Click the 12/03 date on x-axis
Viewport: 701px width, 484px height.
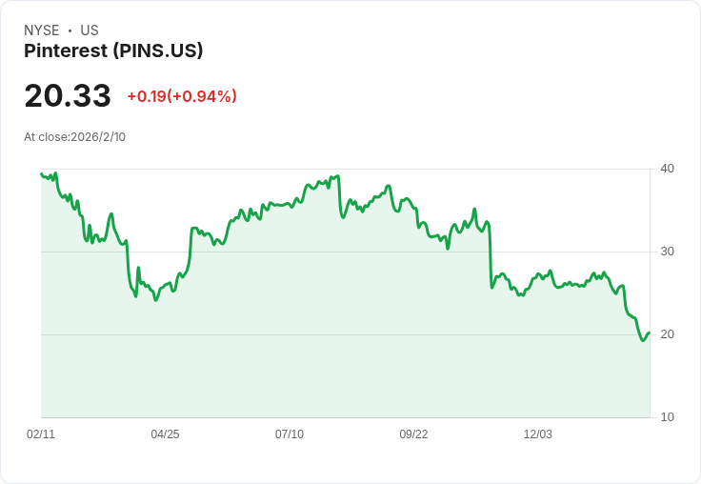(x=538, y=434)
